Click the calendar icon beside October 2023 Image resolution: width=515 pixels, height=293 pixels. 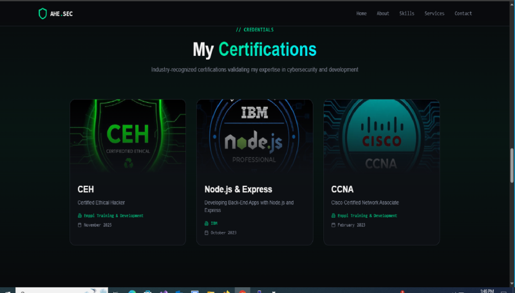pos(207,233)
